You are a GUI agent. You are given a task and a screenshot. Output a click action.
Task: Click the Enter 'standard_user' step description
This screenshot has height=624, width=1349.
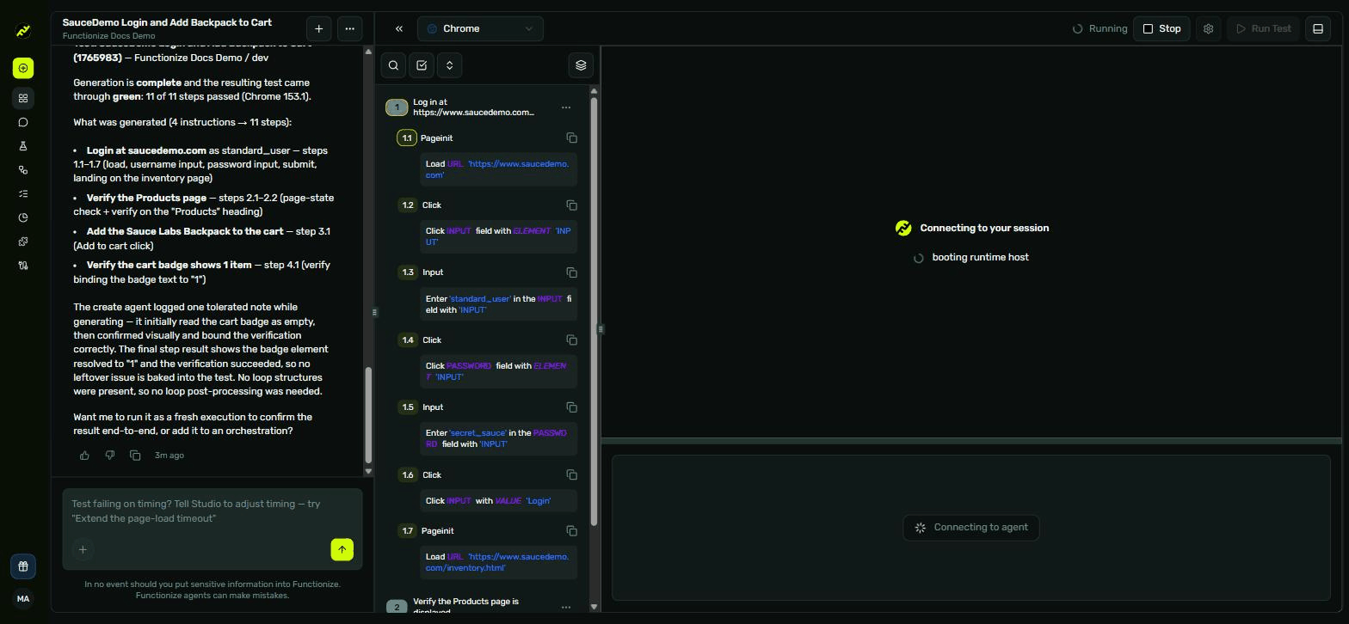click(x=498, y=304)
